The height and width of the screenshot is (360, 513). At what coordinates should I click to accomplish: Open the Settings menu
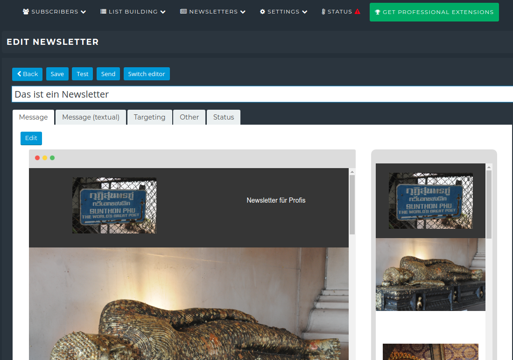click(x=283, y=12)
